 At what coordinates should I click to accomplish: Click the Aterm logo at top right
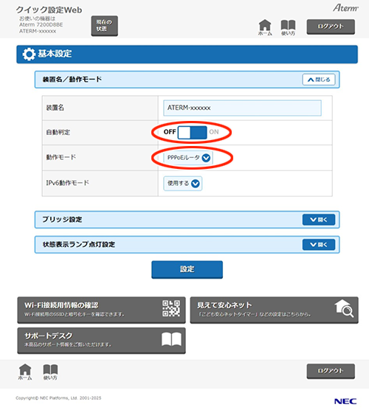[345, 8]
